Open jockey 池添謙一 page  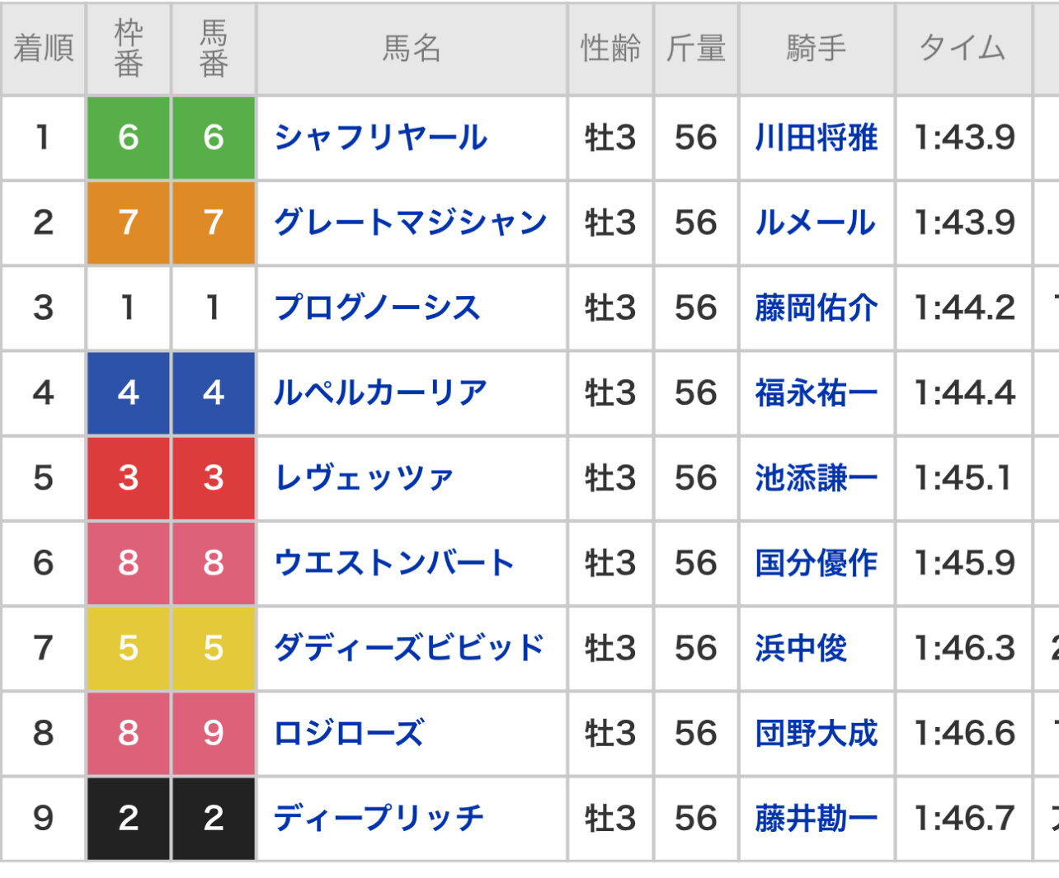[816, 478]
